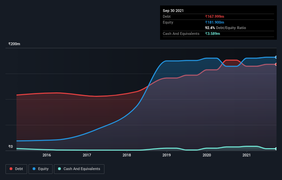282x180 pixels.
Task: Click the ₹3.589m cash value
Action: [x=212, y=34]
